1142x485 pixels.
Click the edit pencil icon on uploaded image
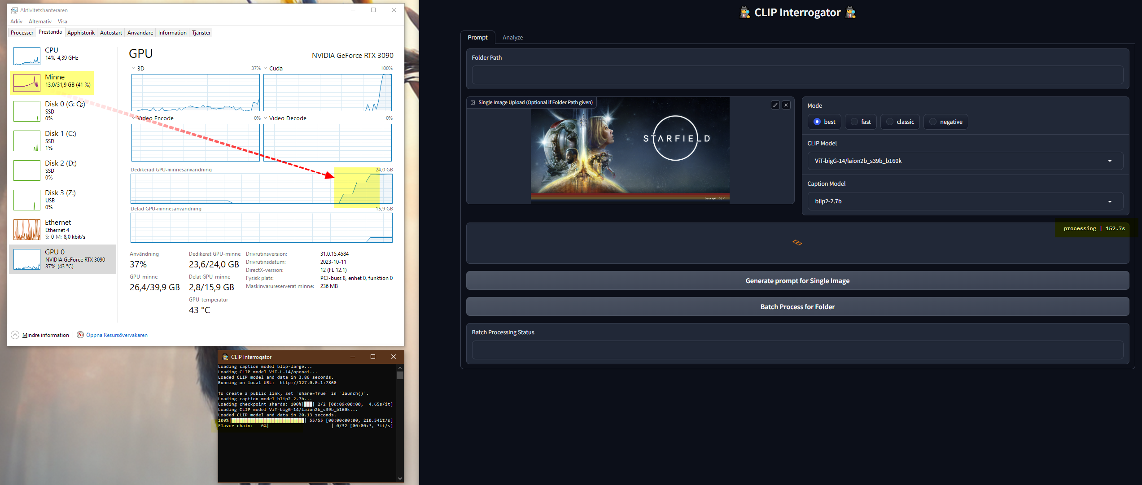point(775,105)
